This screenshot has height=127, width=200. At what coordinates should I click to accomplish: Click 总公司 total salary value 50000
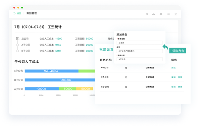click(90, 39)
